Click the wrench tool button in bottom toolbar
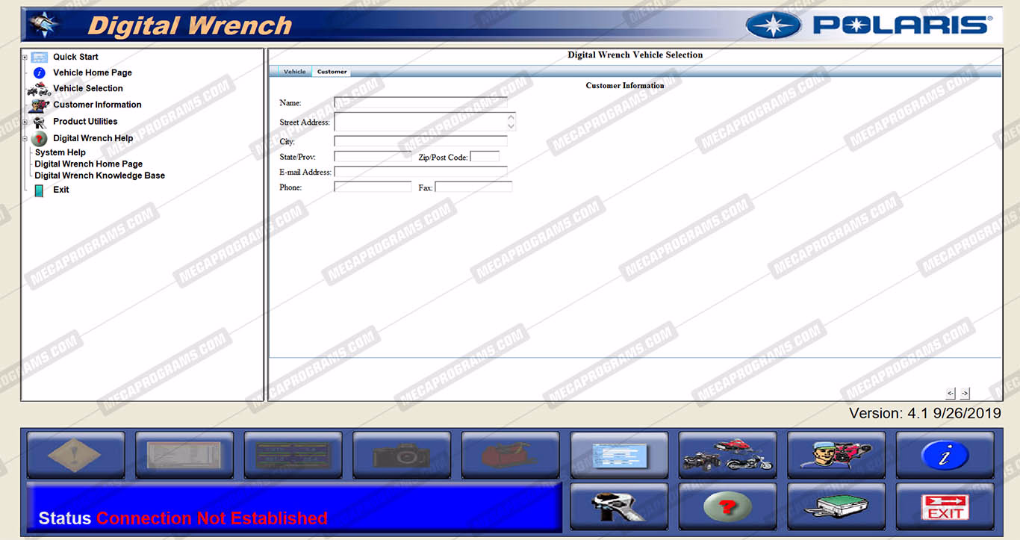 click(x=619, y=506)
